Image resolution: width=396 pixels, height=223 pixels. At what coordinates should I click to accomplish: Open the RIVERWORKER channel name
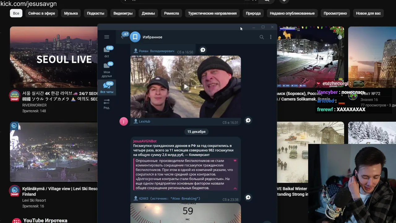tap(34, 105)
